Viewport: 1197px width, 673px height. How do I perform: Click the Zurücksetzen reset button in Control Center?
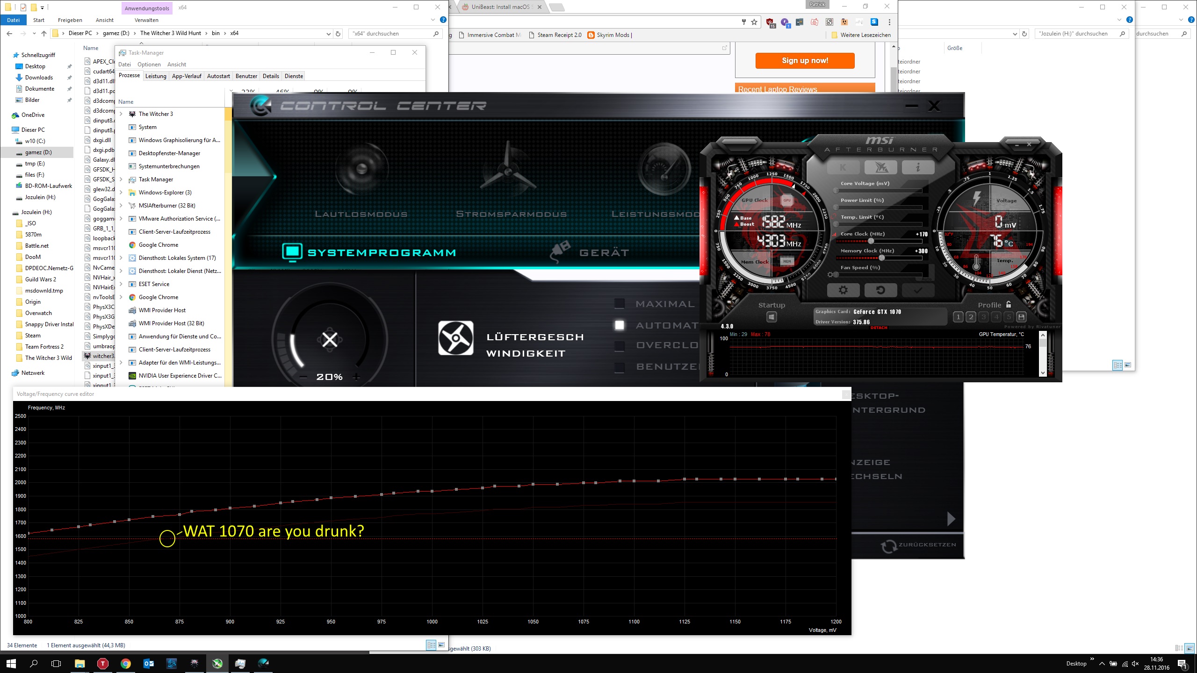[918, 545]
